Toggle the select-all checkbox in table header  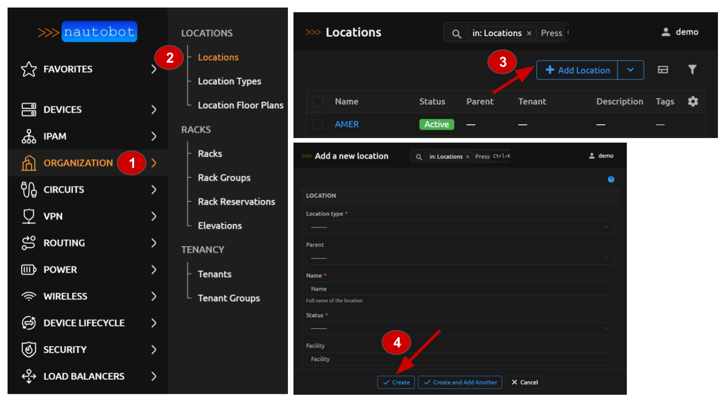pos(318,102)
